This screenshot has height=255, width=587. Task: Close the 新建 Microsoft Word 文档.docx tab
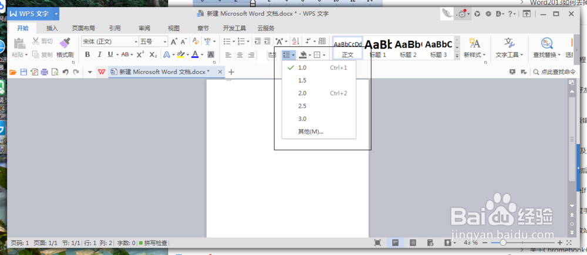click(x=220, y=72)
